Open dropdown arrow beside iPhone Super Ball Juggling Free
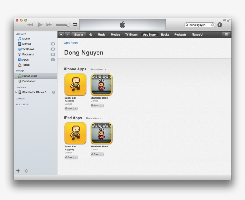The height and width of the screenshot is (200, 245). (76, 108)
